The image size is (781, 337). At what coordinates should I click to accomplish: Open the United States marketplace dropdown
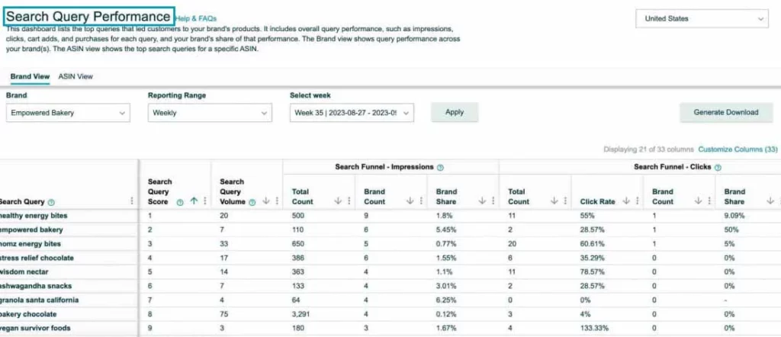[702, 19]
